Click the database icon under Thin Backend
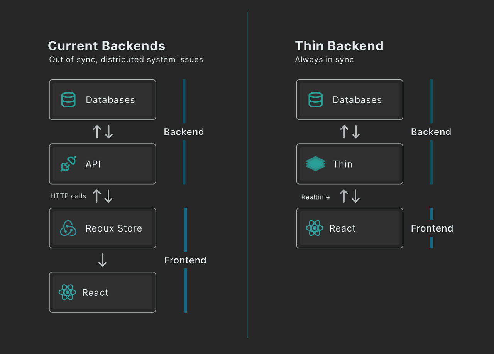494x354 pixels. coord(315,100)
